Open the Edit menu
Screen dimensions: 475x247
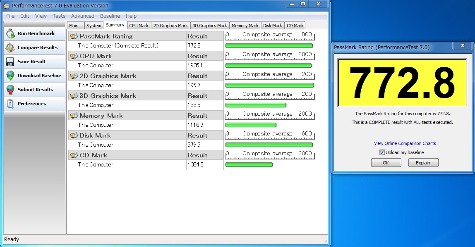[25, 16]
